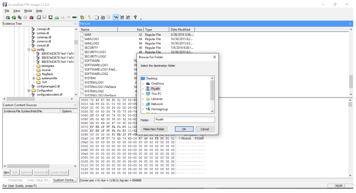This screenshot has height=193, width=356.
Task: Click the config folder icon in Evidence Tree
Action: 34,50
